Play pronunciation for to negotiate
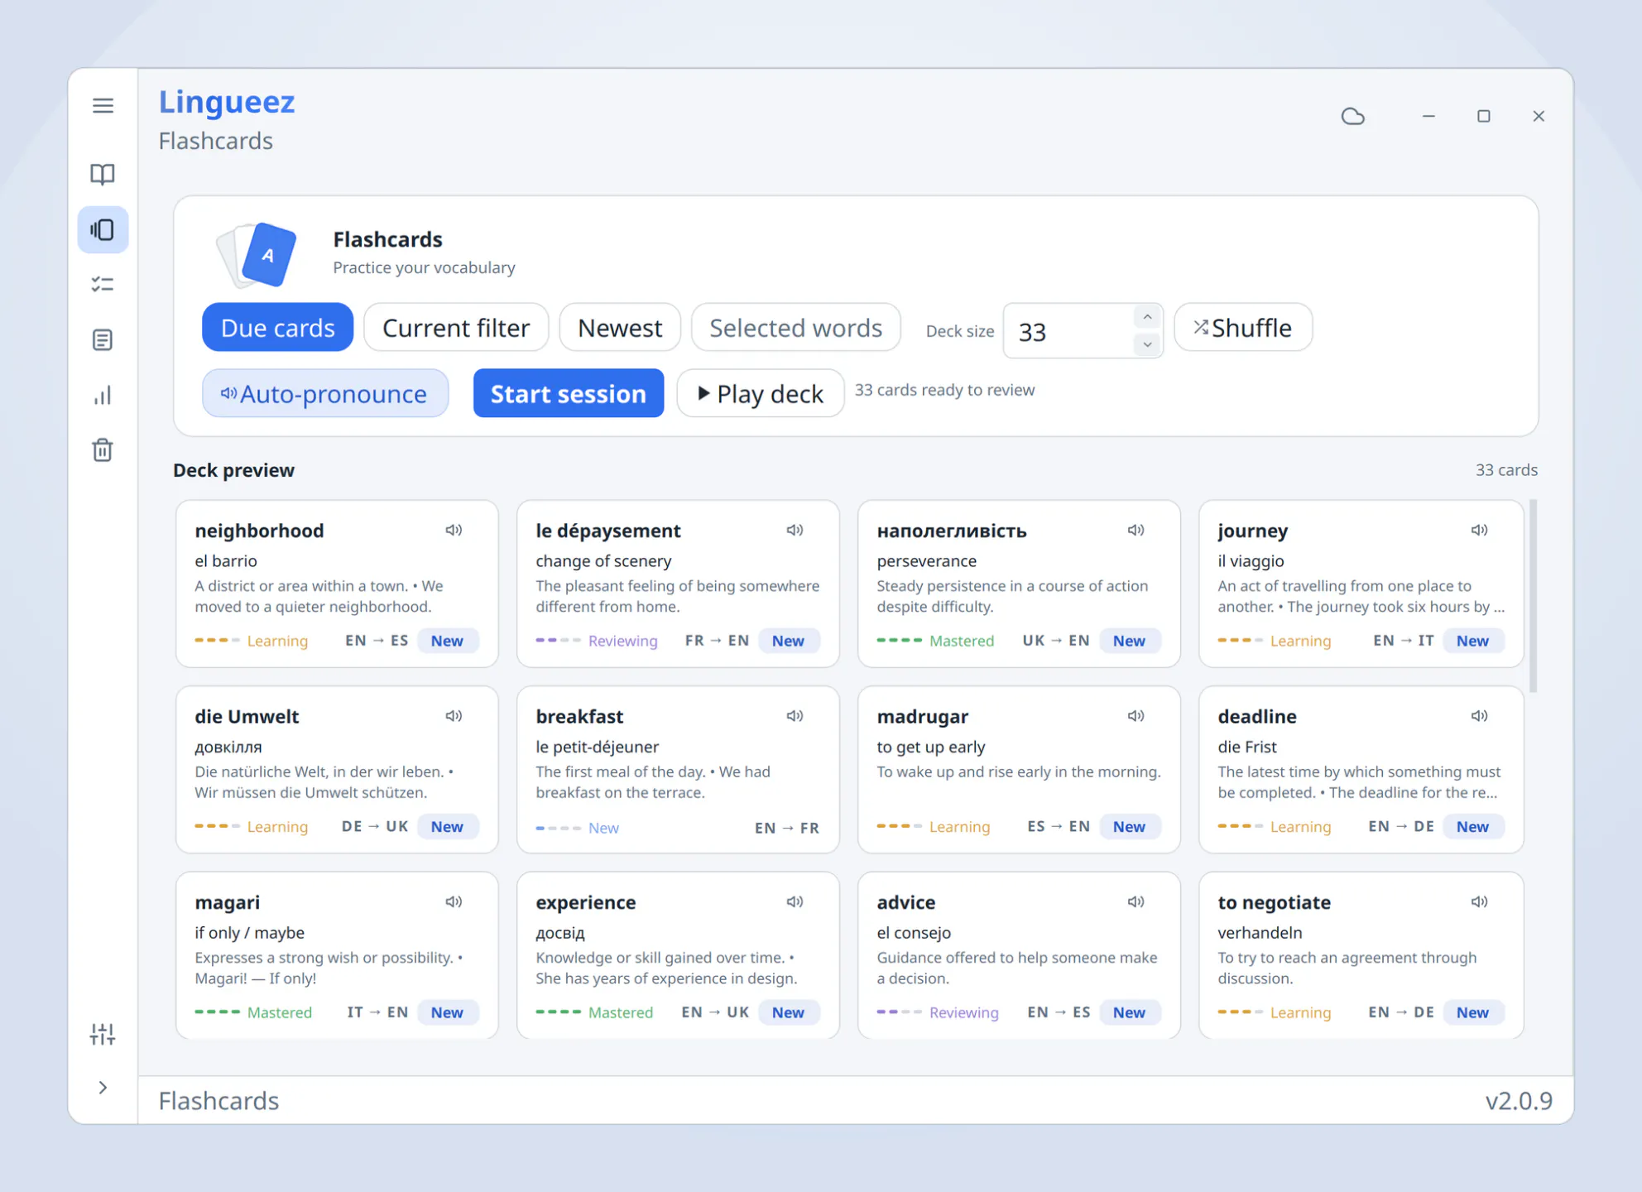Viewport: 1642px width, 1192px height. click(x=1479, y=901)
